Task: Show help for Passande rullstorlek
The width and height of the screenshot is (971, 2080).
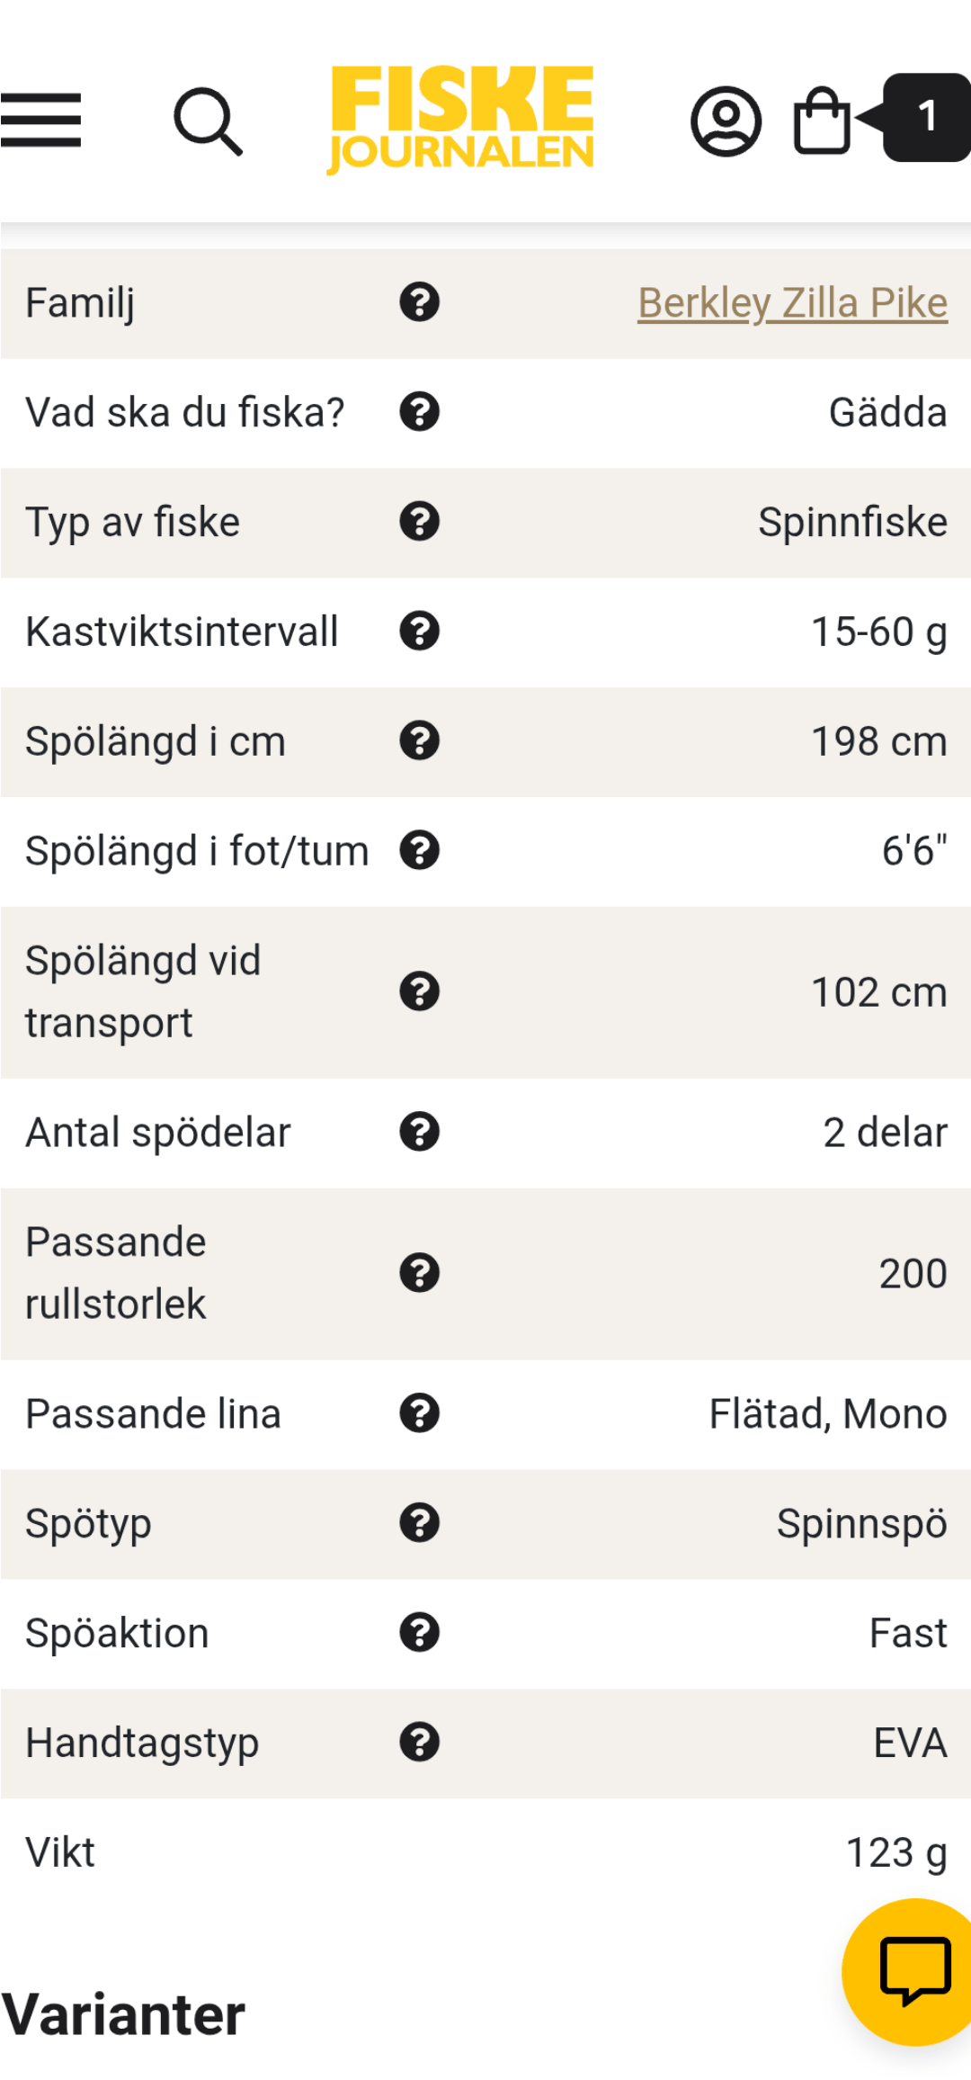Action: pos(419,1273)
